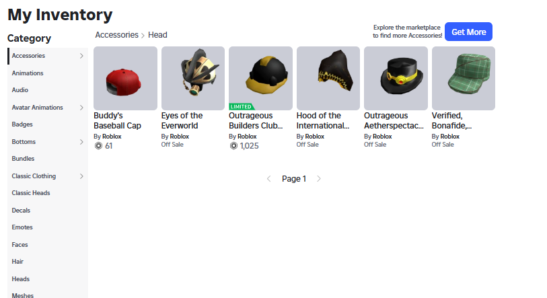Click the price text 1,025
Viewport: 547px width, 298px height.
tap(249, 146)
